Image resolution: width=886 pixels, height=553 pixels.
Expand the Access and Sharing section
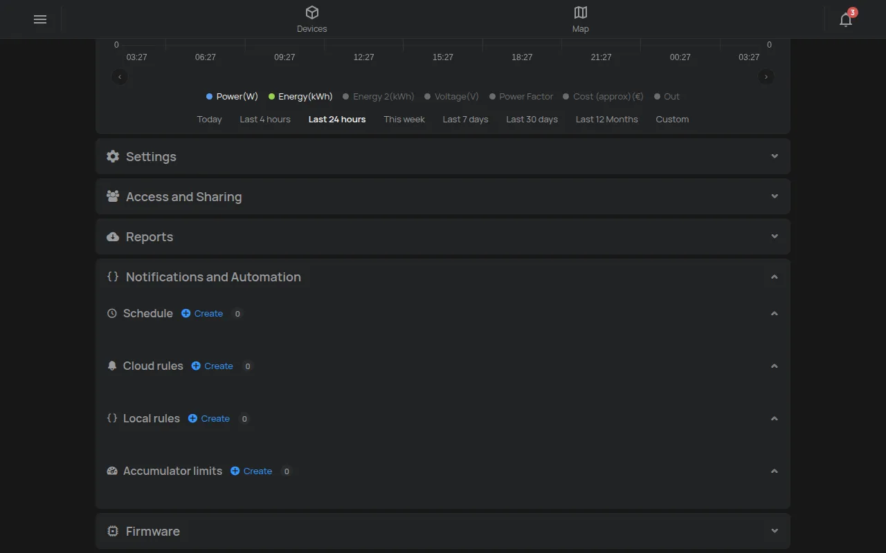[x=443, y=196]
